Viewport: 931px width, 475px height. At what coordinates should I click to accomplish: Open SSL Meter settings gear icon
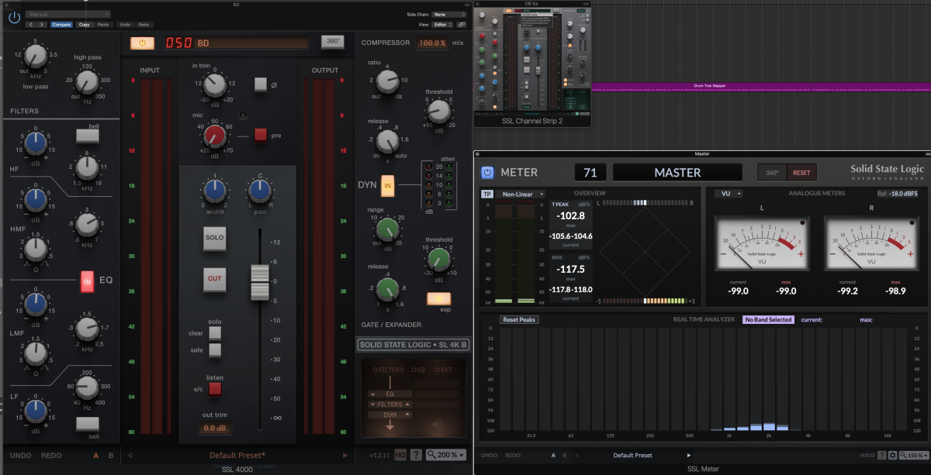(893, 456)
